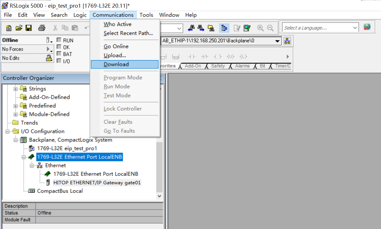Image resolution: width=381 pixels, height=229 pixels.
Task: Click the BAT status indicator box
Action: [59, 54]
